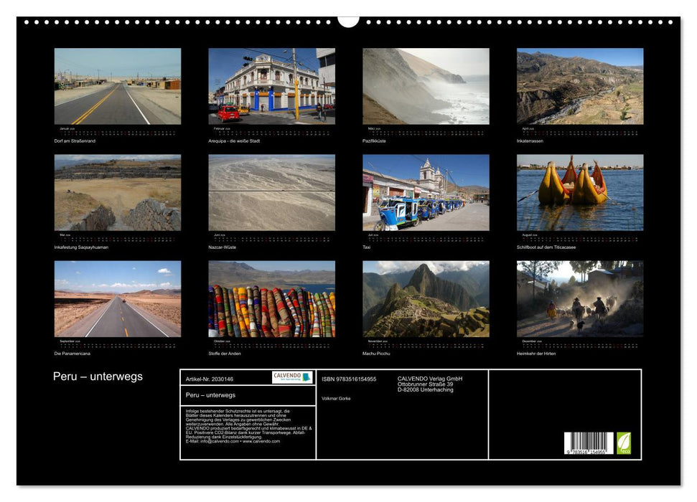
Task: Click the www.calvendo.com link text
Action: [x=262, y=442]
